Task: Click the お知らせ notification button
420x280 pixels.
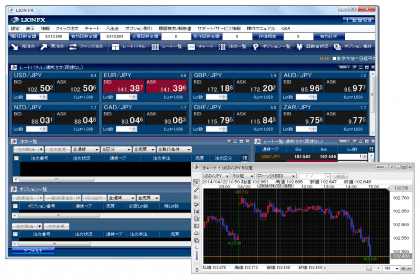Action: pos(358,20)
